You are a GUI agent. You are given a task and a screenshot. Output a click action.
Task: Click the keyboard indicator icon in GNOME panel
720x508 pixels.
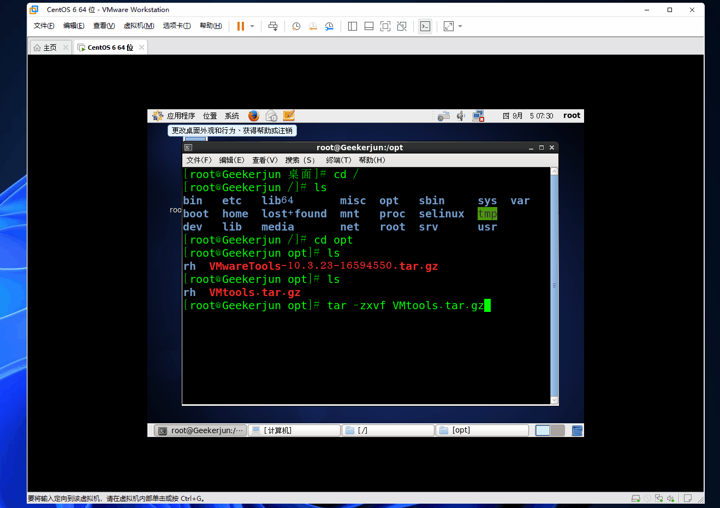pos(444,116)
